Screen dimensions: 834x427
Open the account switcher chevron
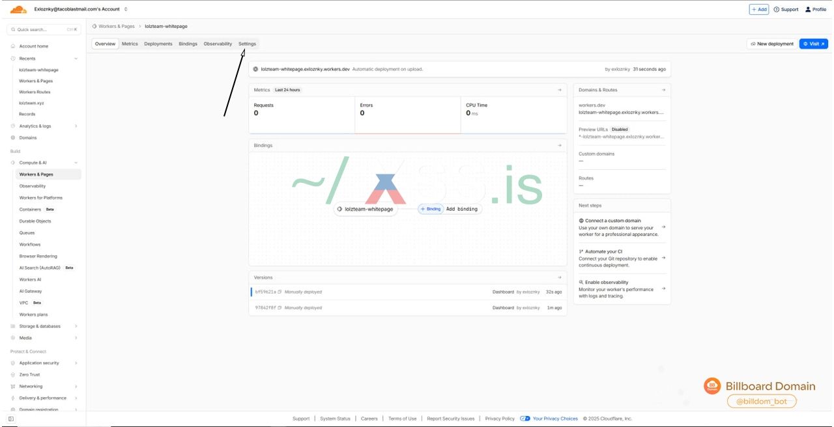click(125, 9)
